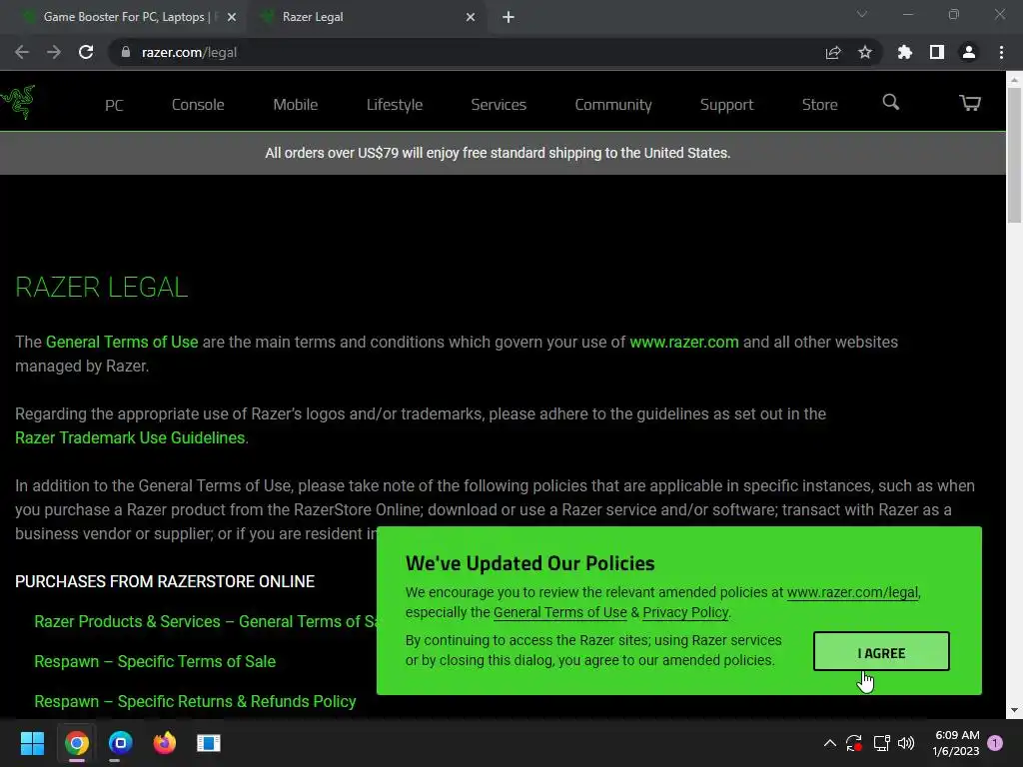The width and height of the screenshot is (1023, 767).
Task: Open the shopping cart icon
Action: [970, 103]
